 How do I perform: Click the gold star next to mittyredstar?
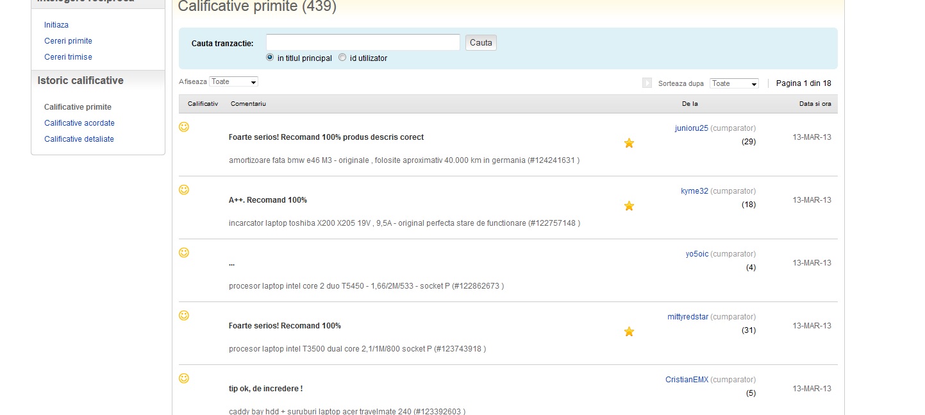[629, 332]
